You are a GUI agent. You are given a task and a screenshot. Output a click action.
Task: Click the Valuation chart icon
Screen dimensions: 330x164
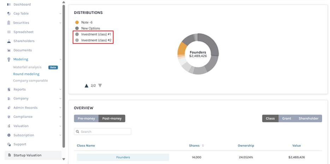[x=9, y=126]
